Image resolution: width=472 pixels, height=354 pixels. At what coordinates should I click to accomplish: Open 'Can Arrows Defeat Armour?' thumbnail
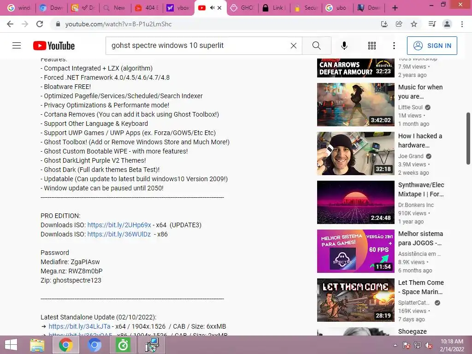[355, 68]
